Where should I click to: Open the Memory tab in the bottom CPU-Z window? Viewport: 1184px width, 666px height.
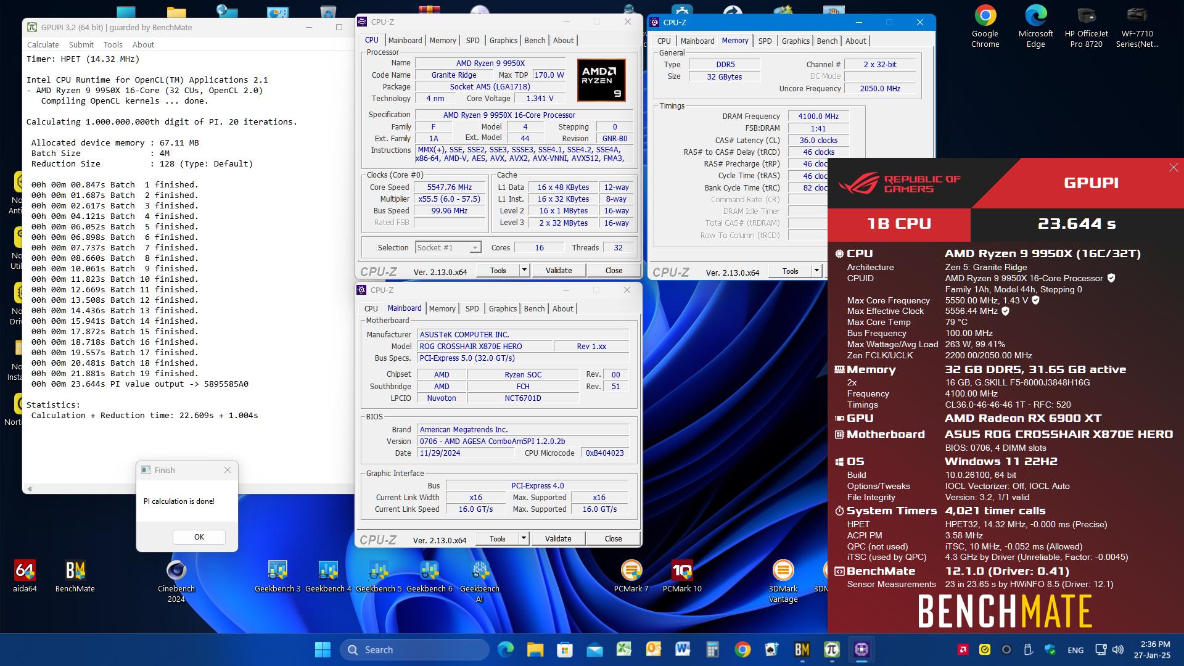(442, 308)
